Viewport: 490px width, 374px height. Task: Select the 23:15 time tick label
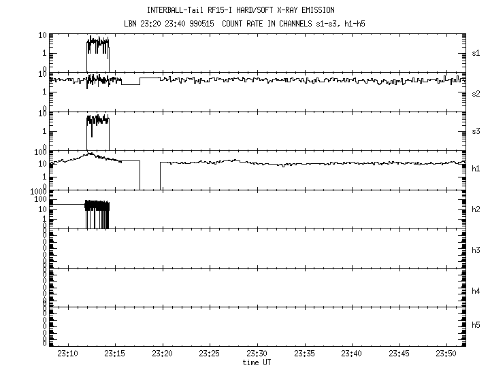[115, 354]
